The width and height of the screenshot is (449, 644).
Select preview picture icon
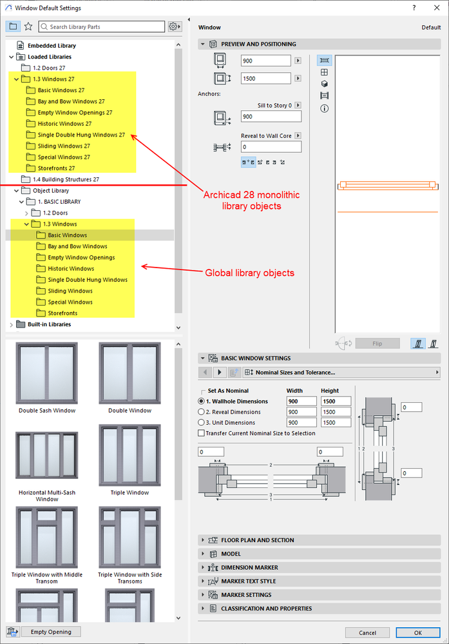324,95
